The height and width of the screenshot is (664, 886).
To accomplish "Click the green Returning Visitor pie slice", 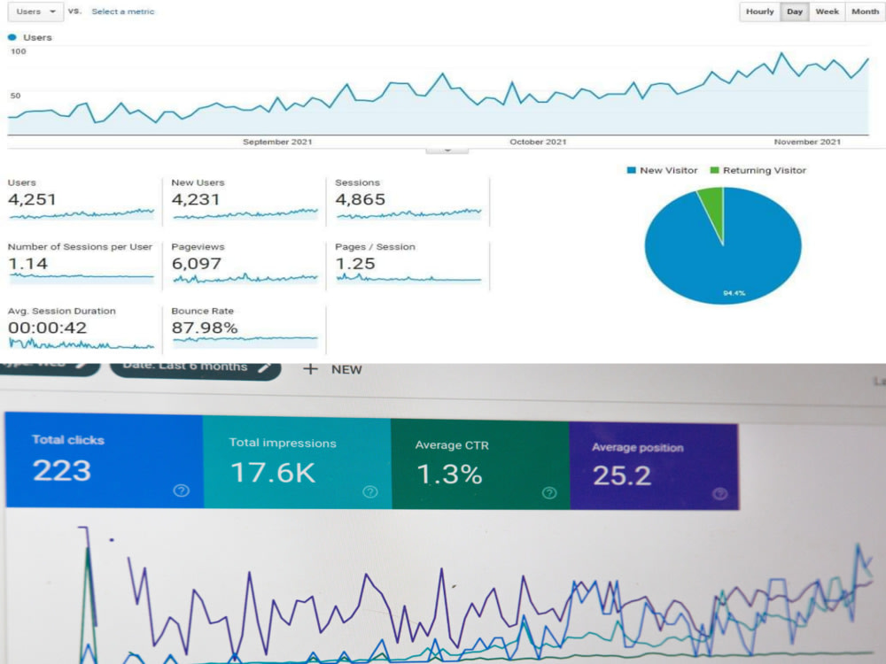I will click(714, 210).
